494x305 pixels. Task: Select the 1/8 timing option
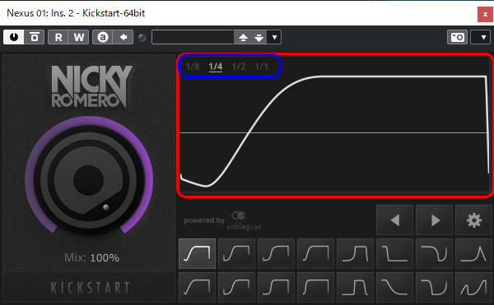(x=193, y=67)
